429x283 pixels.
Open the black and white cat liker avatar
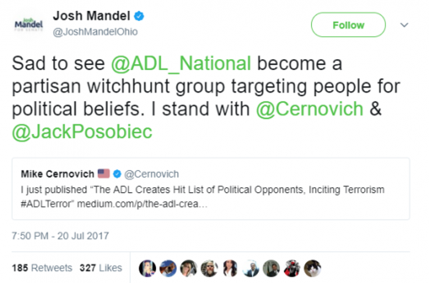tap(312, 268)
